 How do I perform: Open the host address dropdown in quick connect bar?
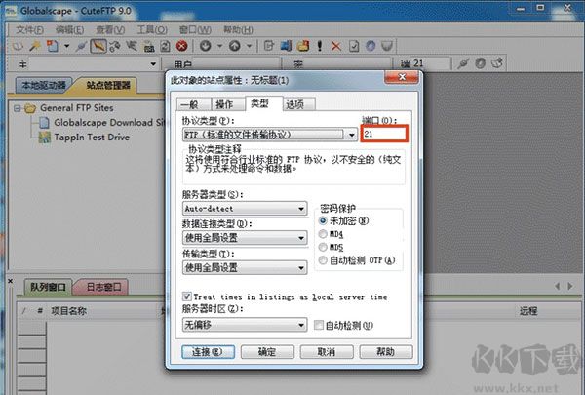(x=153, y=63)
